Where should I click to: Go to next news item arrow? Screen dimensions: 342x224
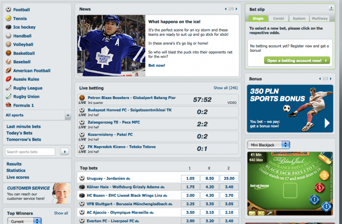point(237,9)
